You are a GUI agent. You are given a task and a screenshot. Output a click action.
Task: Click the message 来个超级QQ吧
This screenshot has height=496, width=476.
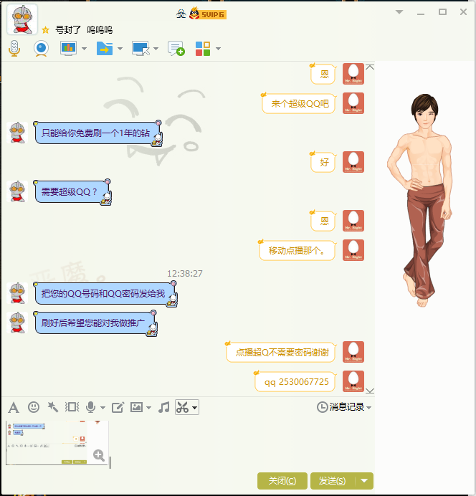click(x=298, y=103)
